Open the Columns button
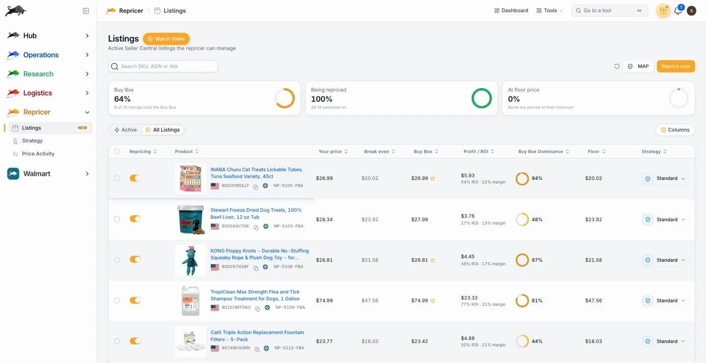This screenshot has width=706, height=363. coord(675,130)
